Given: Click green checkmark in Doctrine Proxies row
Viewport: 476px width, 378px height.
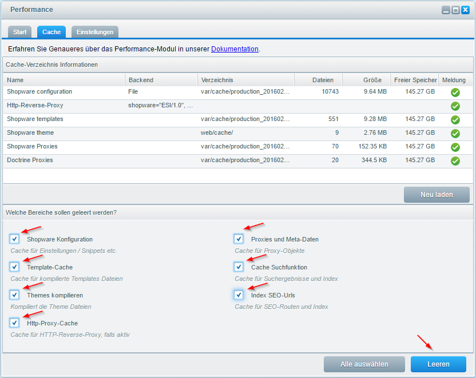Looking at the screenshot, I should coord(455,160).
